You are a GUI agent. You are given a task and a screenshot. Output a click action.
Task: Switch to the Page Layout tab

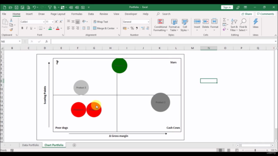[58, 14]
